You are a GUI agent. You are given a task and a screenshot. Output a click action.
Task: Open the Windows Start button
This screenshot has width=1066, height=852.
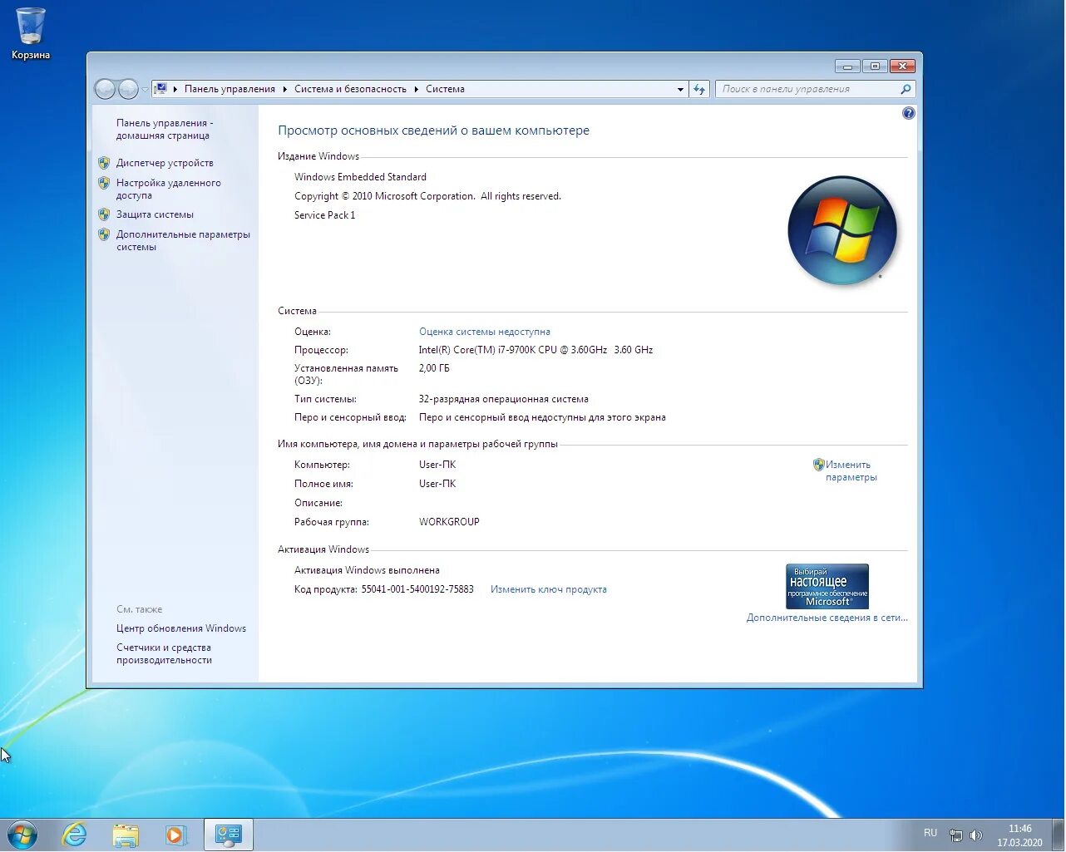click(22, 835)
